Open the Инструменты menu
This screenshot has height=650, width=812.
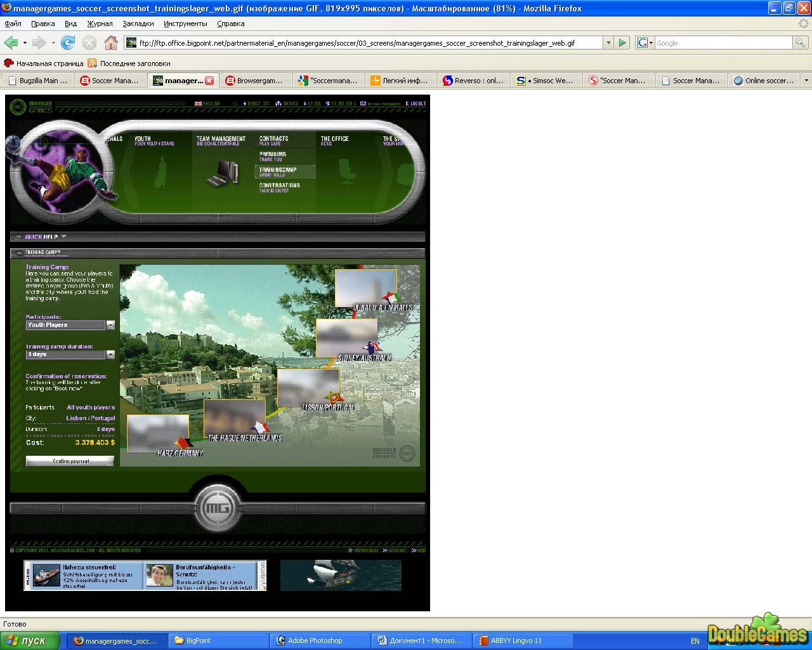[x=185, y=23]
